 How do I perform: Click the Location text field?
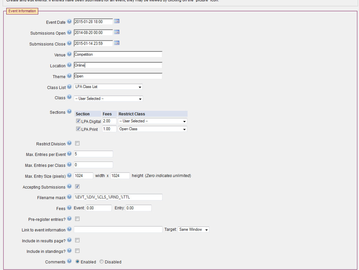pos(118,65)
